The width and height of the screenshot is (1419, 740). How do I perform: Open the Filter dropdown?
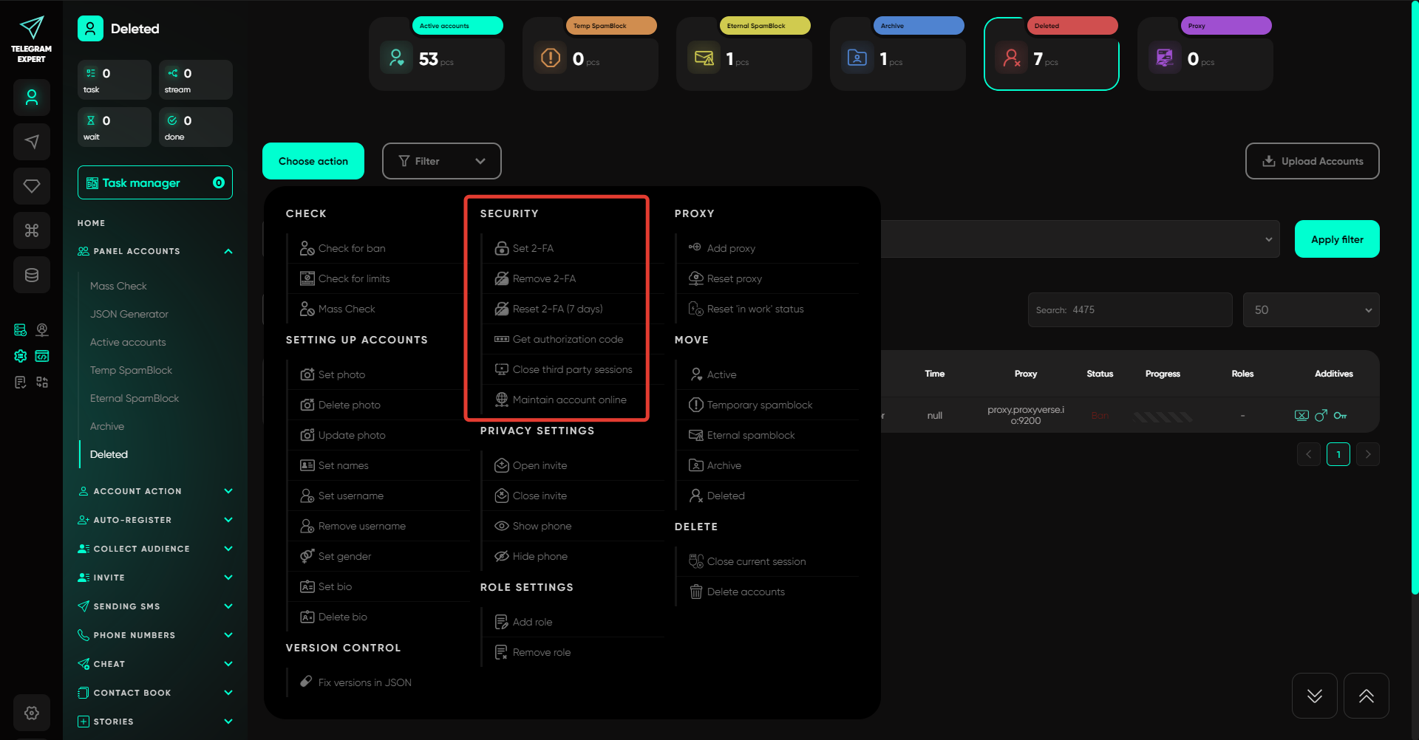point(441,161)
